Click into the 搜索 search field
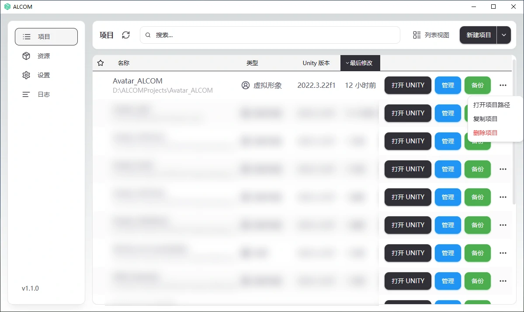Viewport: 524px width, 312px height. click(x=270, y=35)
